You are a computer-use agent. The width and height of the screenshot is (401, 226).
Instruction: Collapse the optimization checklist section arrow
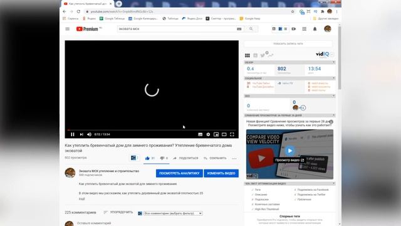333,183
